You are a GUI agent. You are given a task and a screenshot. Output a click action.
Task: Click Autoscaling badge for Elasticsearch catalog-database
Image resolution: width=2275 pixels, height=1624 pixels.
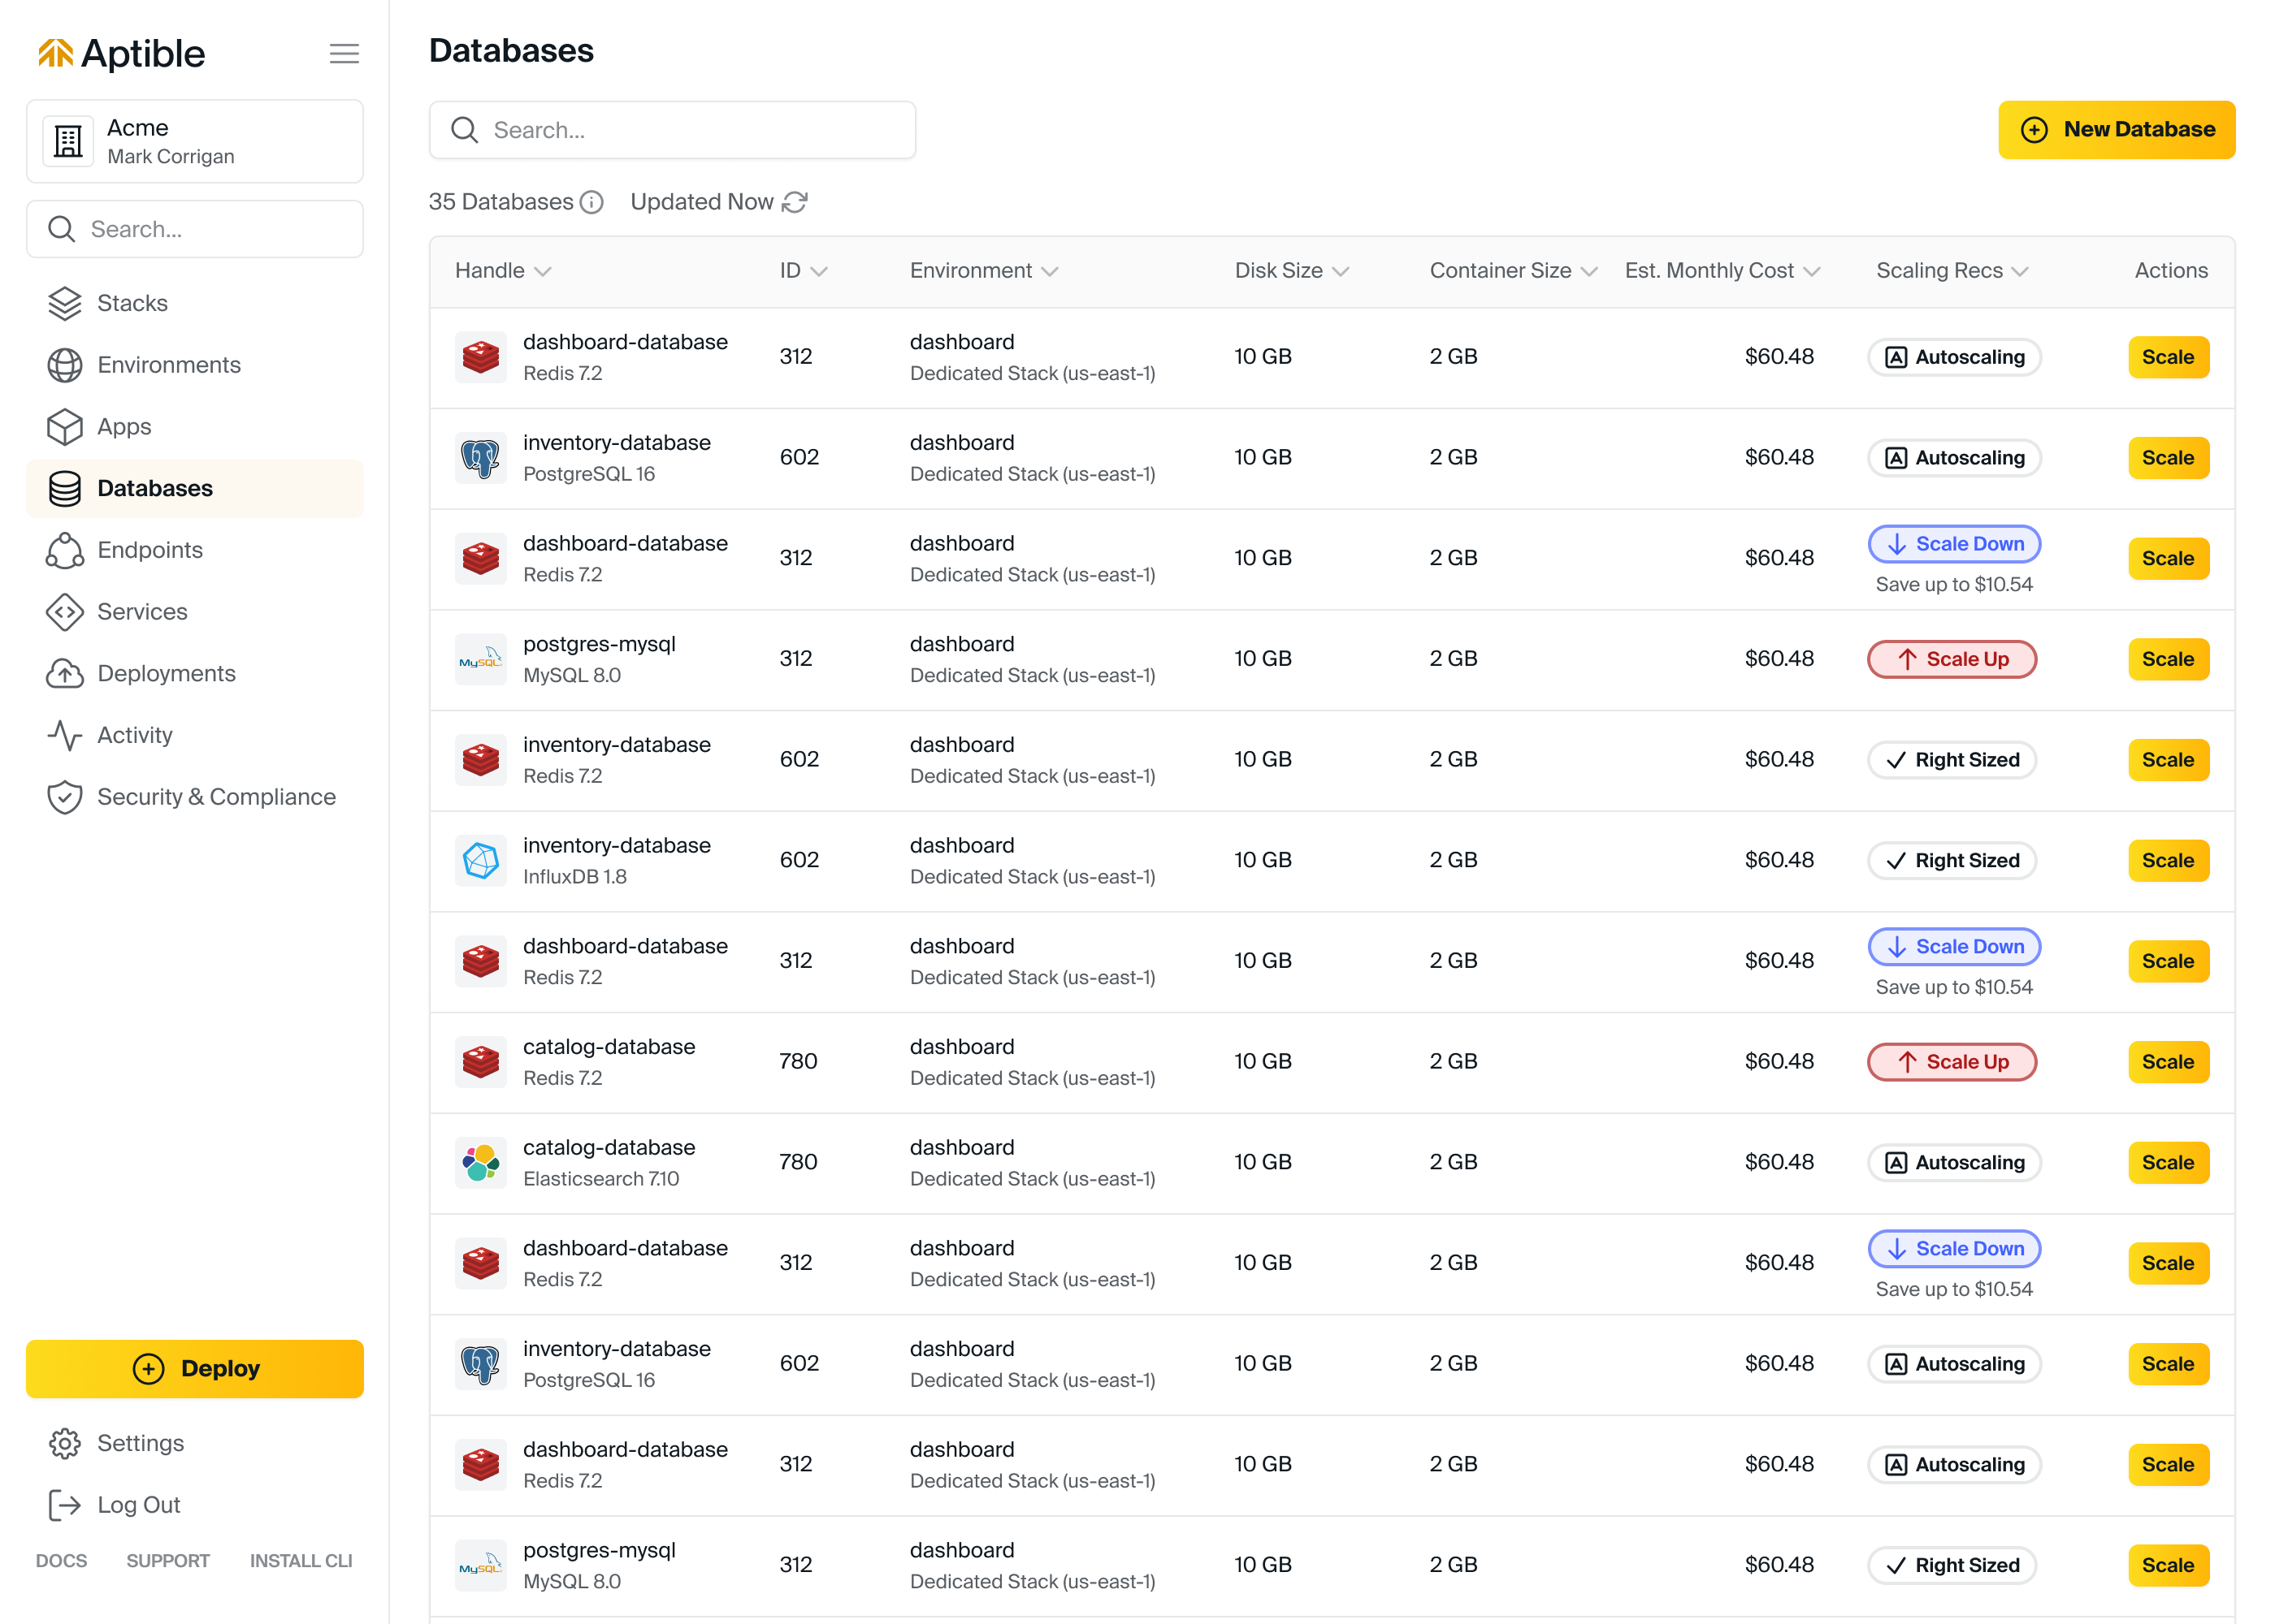pyautogui.click(x=1954, y=1163)
